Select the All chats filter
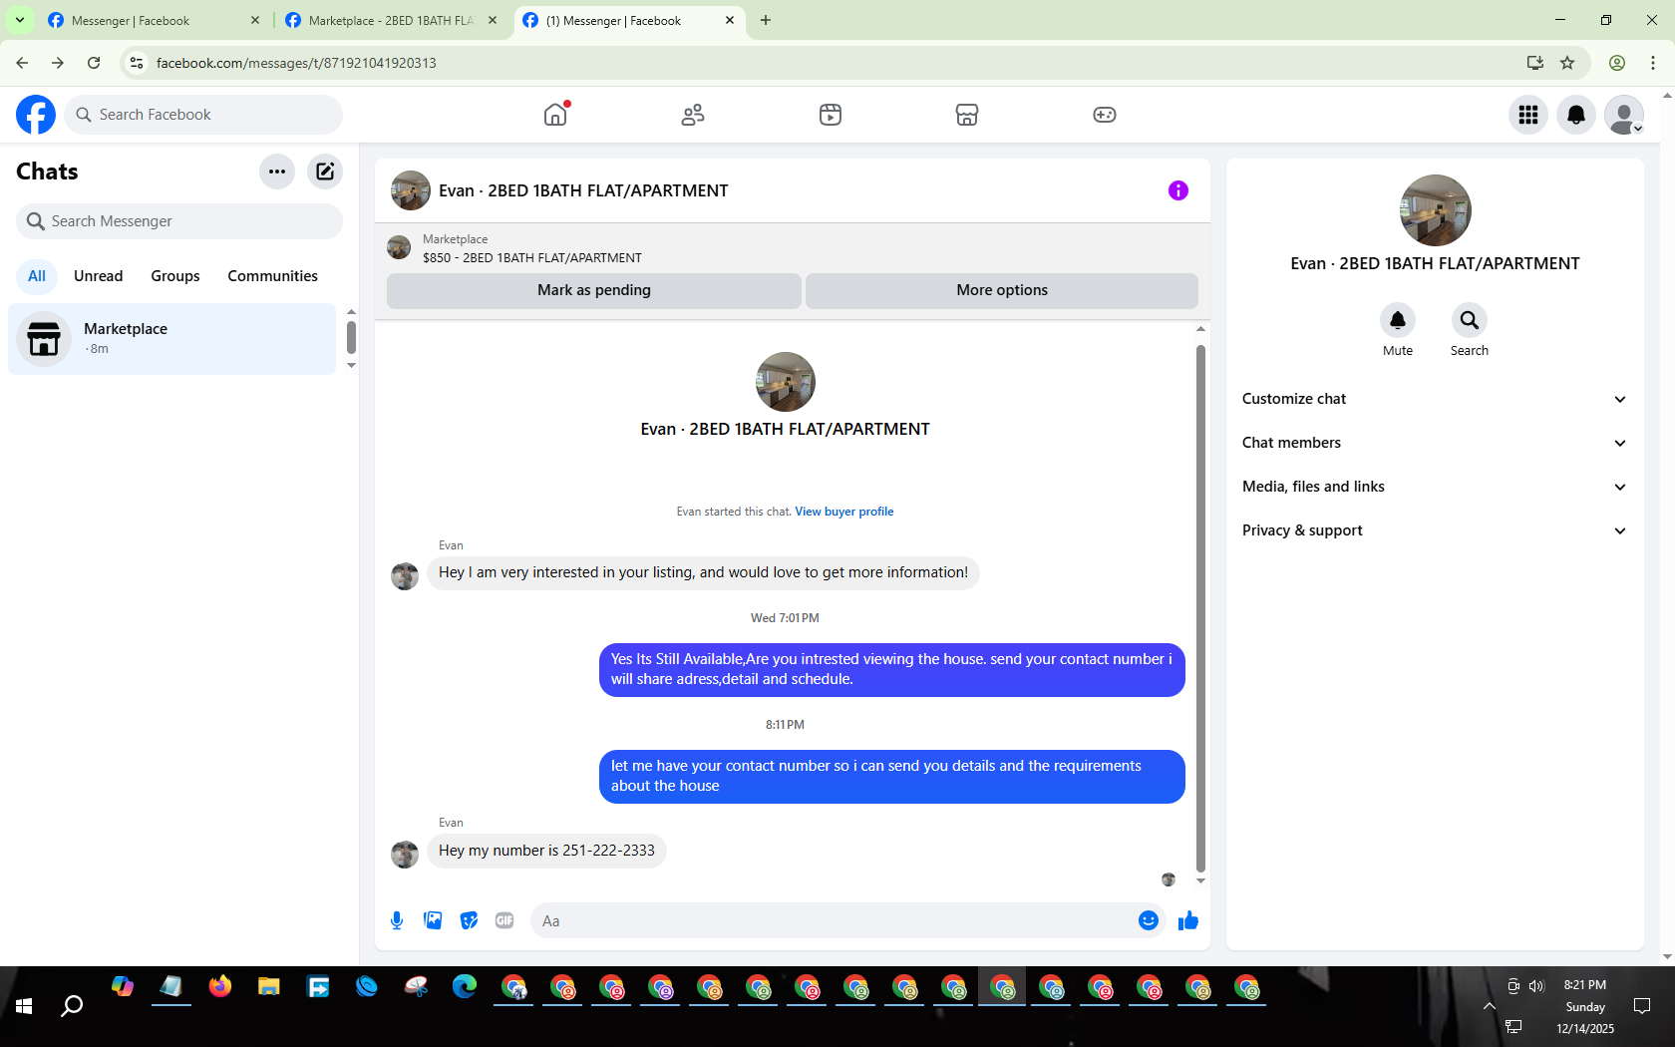The width and height of the screenshot is (1675, 1047). [x=37, y=276]
